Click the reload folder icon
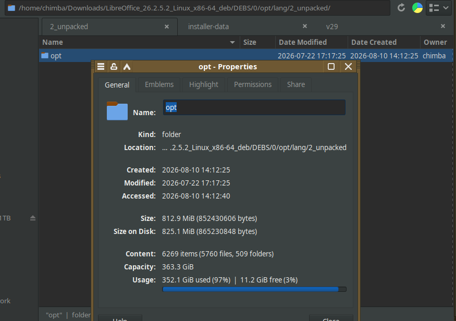Screen dimensions: 456x321 (401, 8)
